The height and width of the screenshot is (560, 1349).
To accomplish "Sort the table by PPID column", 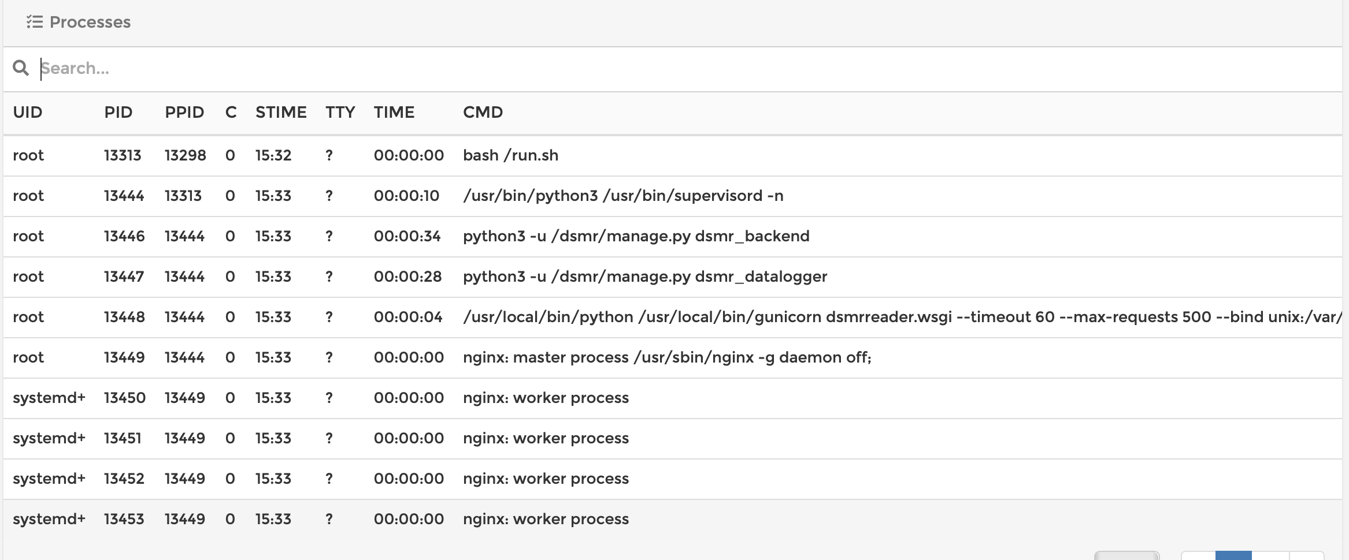I will [185, 113].
